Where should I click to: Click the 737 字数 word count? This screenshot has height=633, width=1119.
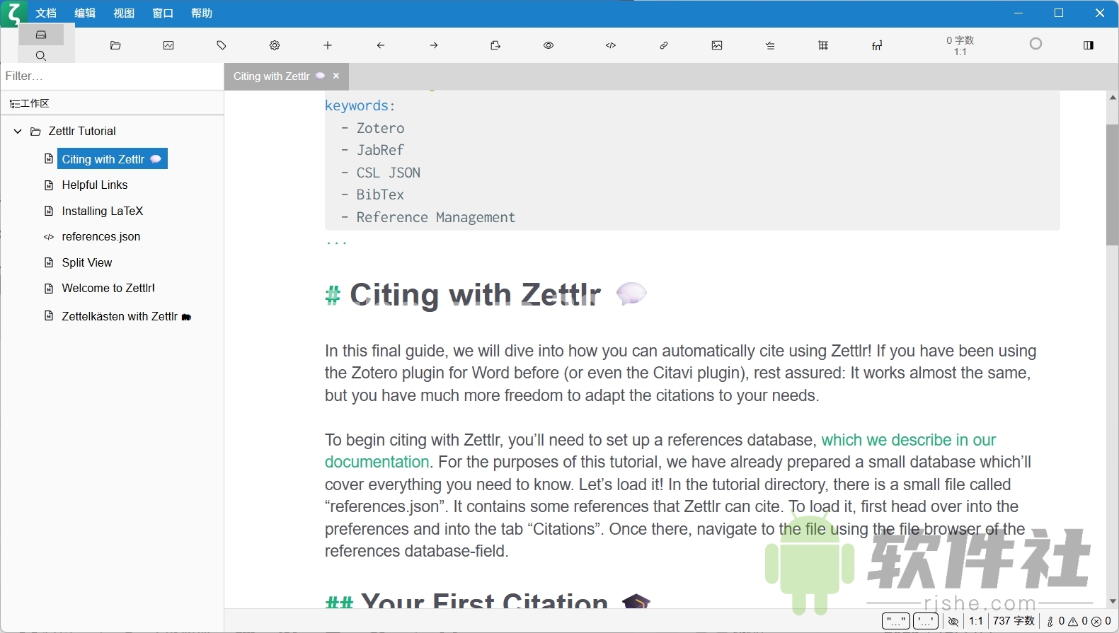pos(1014,621)
